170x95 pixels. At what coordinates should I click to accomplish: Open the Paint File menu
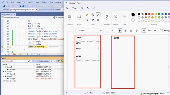click(x=67, y=8)
